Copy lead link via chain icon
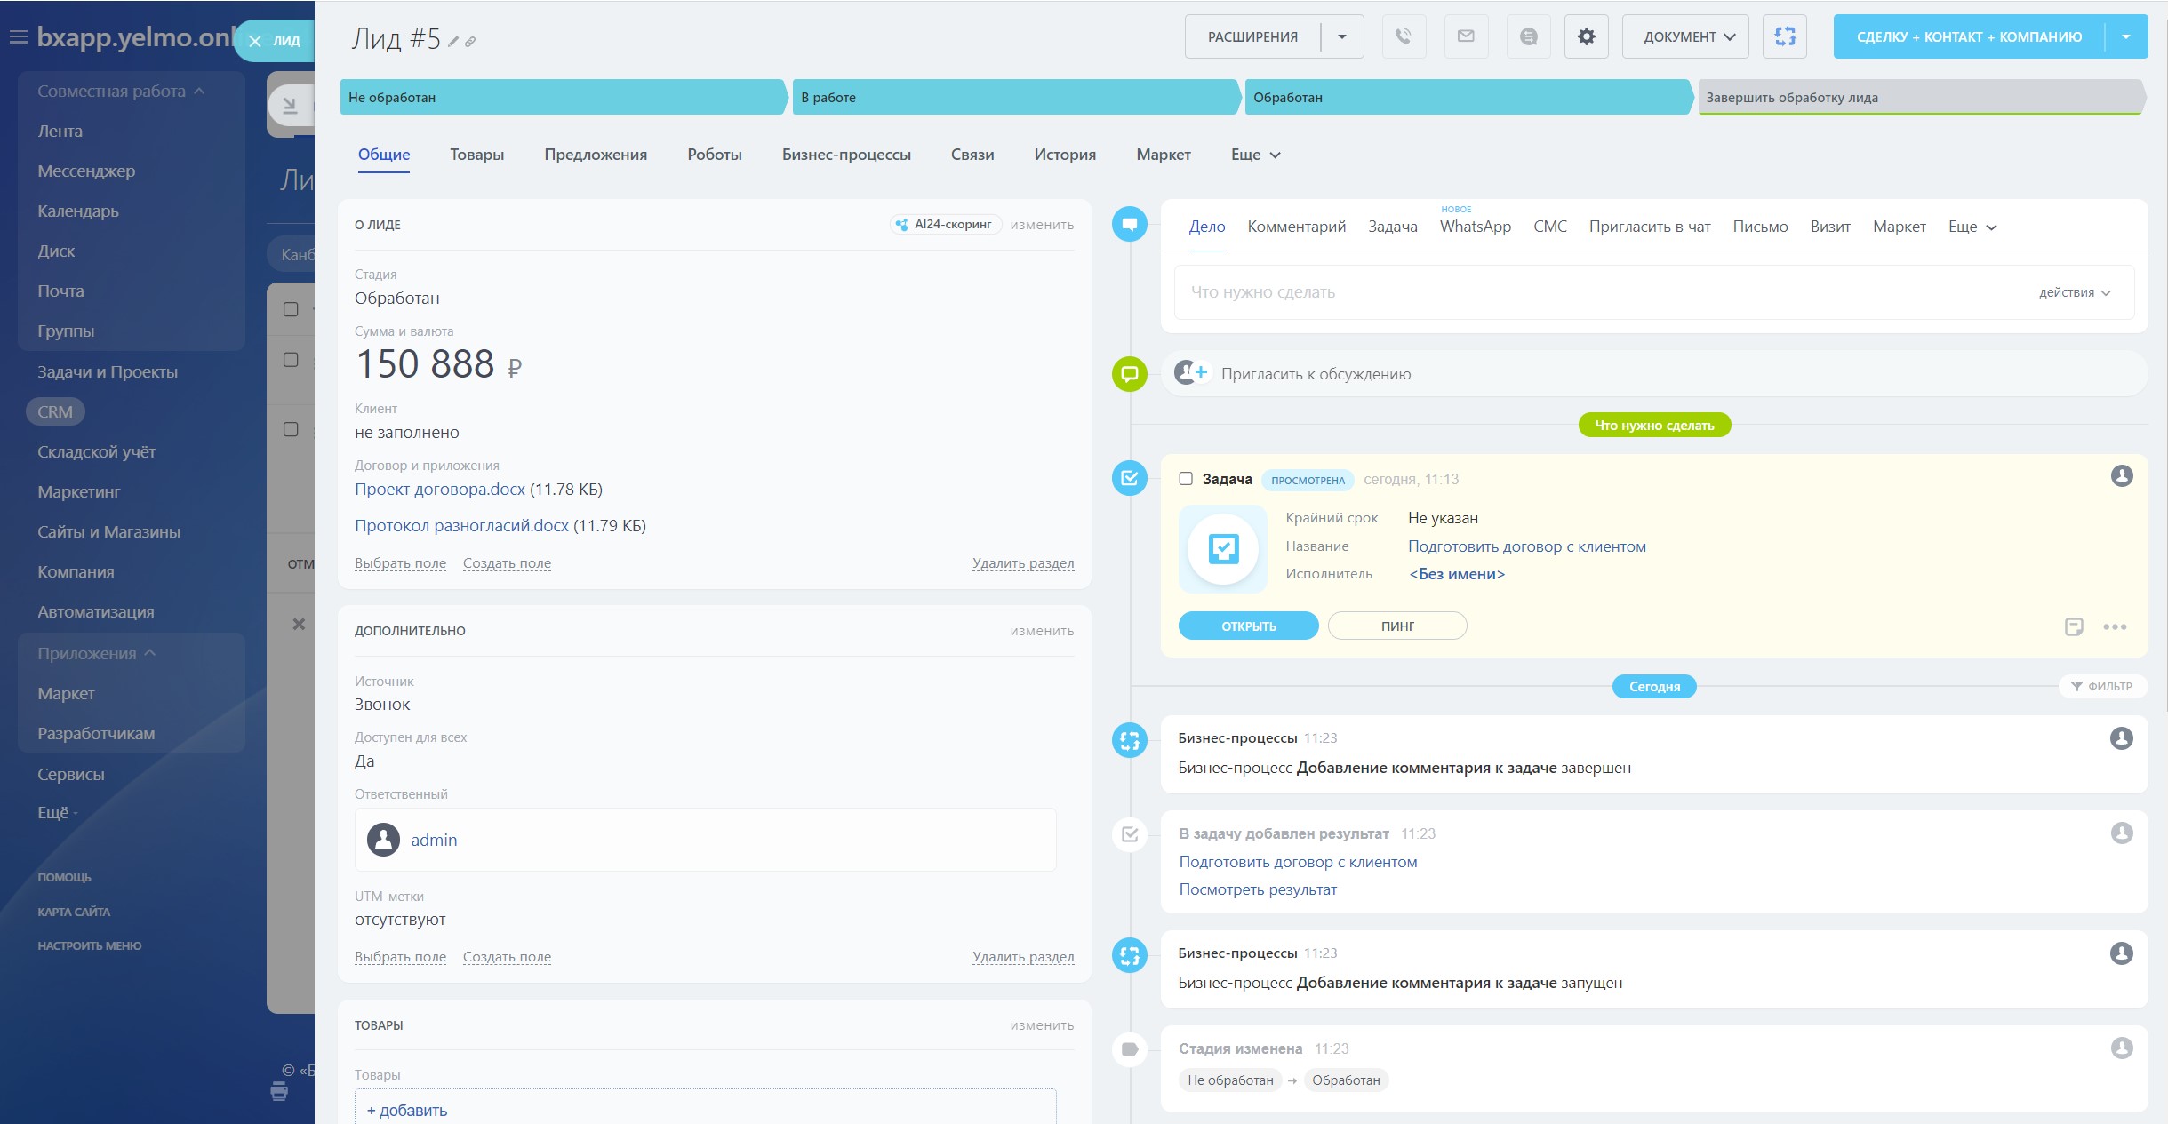This screenshot has width=2168, height=1124. 470,41
